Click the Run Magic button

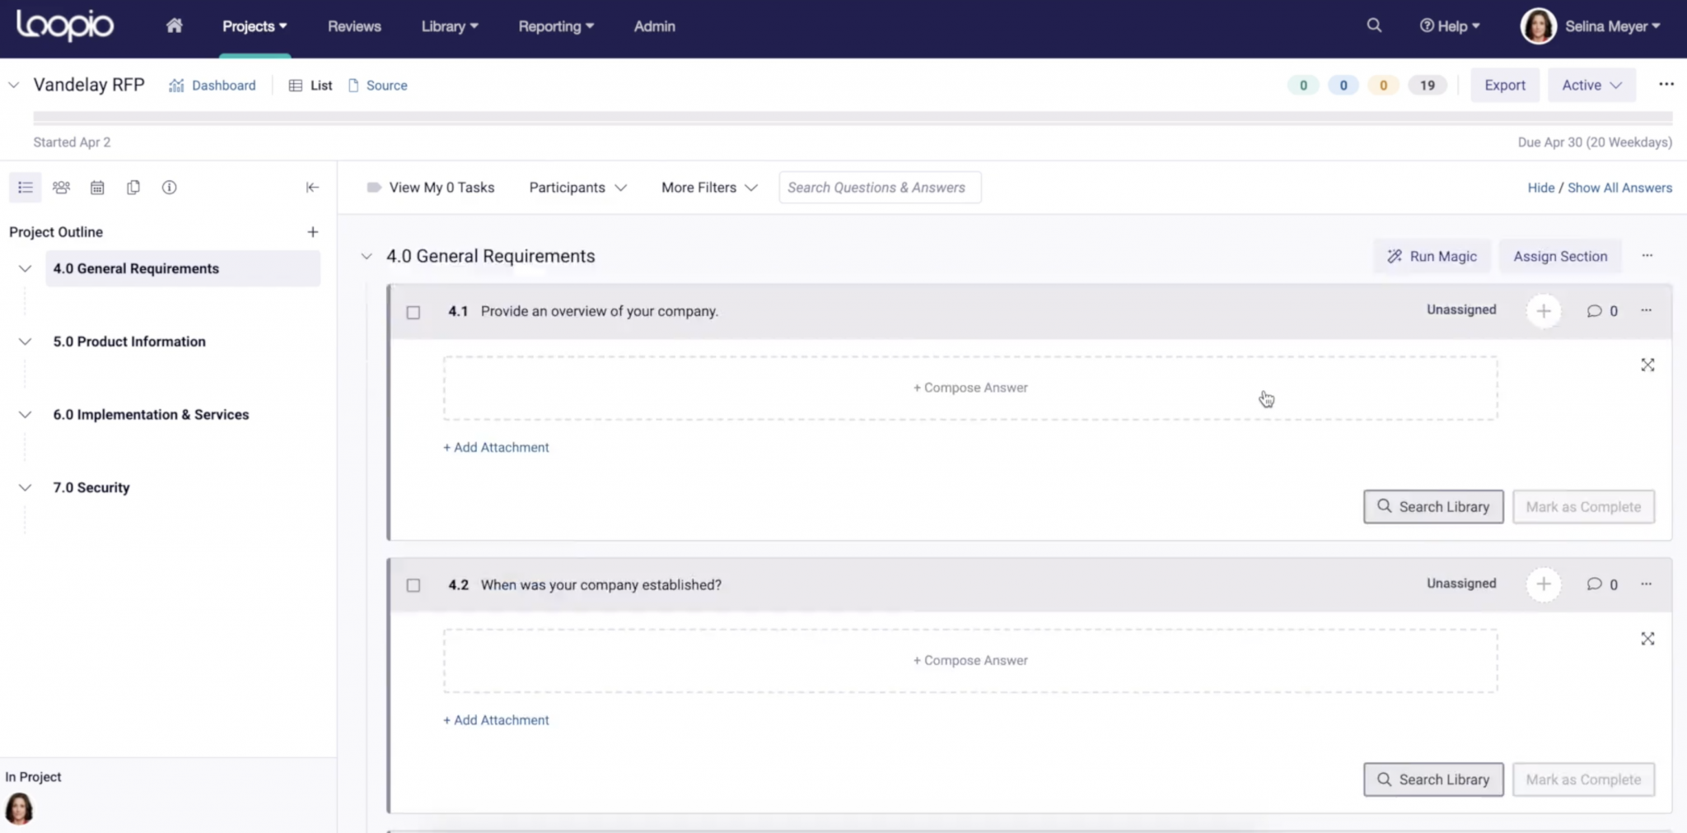[x=1432, y=257]
